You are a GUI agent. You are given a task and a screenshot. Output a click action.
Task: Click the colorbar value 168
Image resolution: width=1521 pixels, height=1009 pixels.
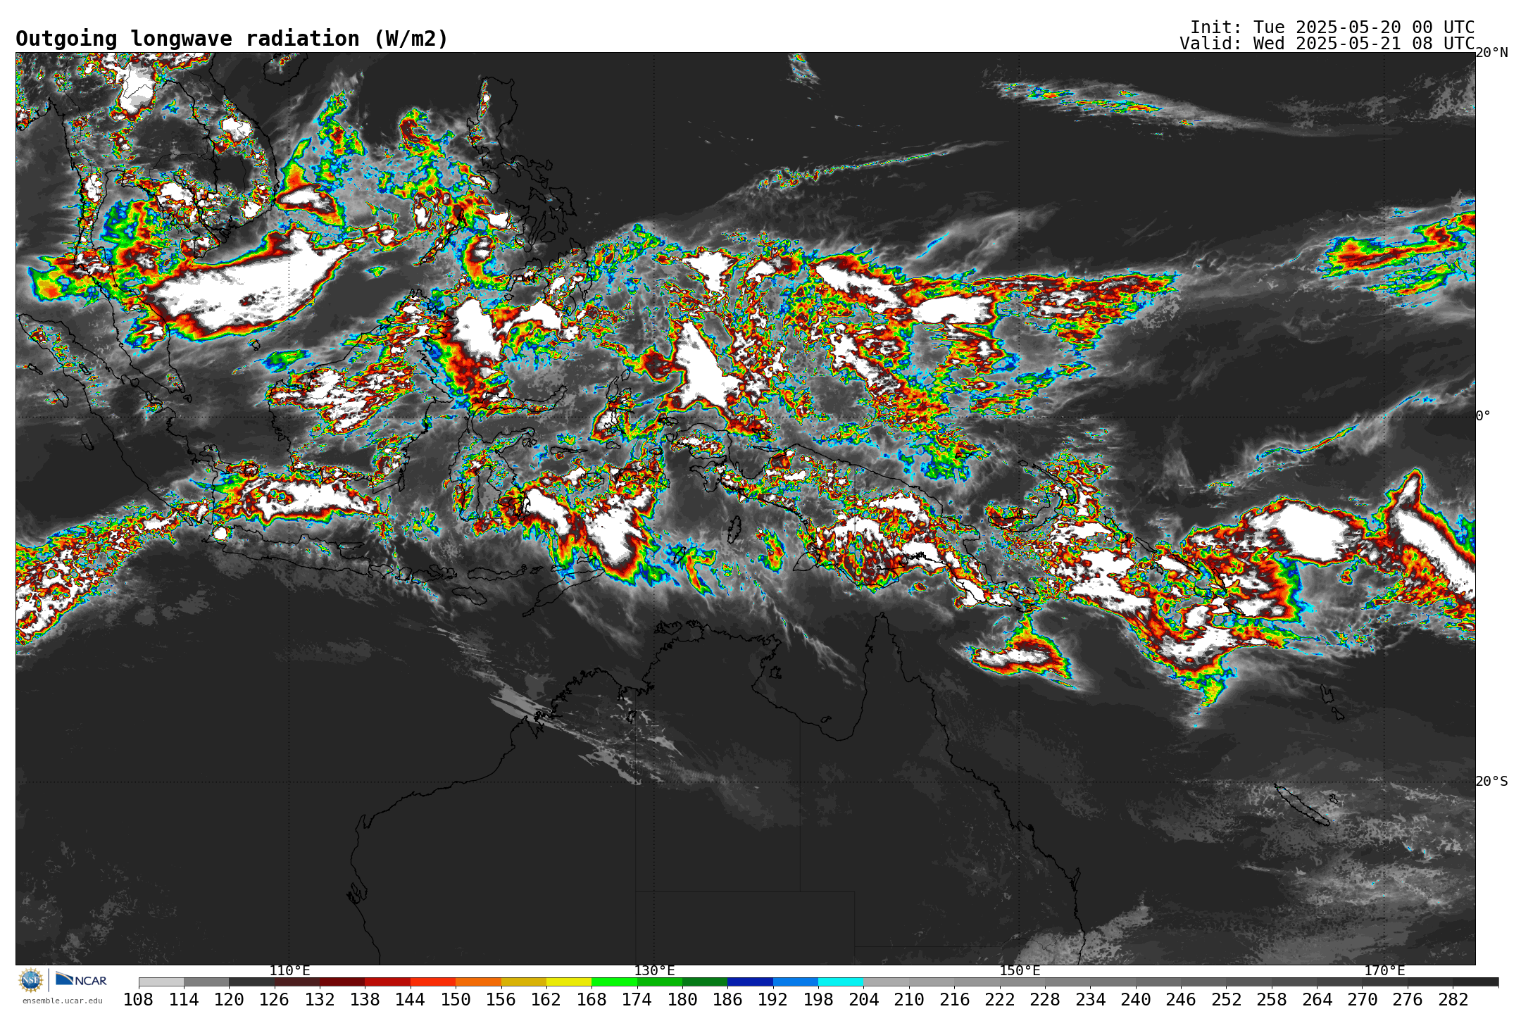(591, 1000)
